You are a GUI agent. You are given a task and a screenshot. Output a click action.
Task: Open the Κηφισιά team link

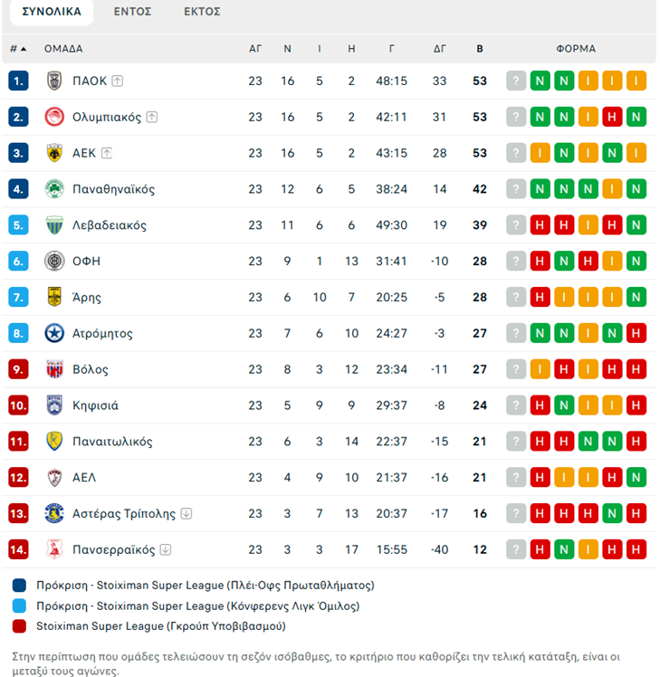tap(95, 405)
